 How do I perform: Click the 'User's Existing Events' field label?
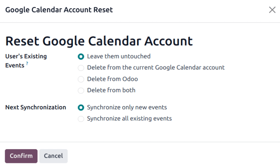click(26, 57)
